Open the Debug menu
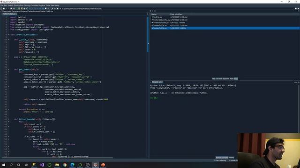300x168 pixels. (27, 5)
